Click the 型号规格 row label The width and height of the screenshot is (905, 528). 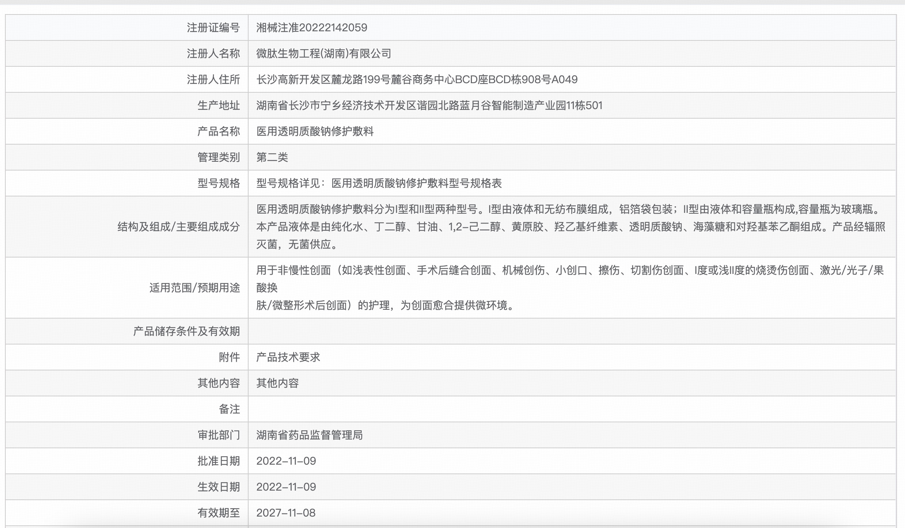tap(218, 184)
